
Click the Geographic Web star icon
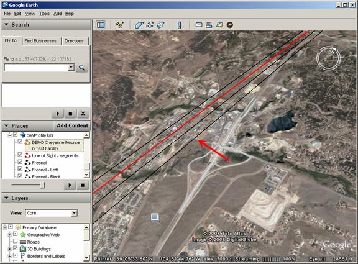[x=23, y=235]
